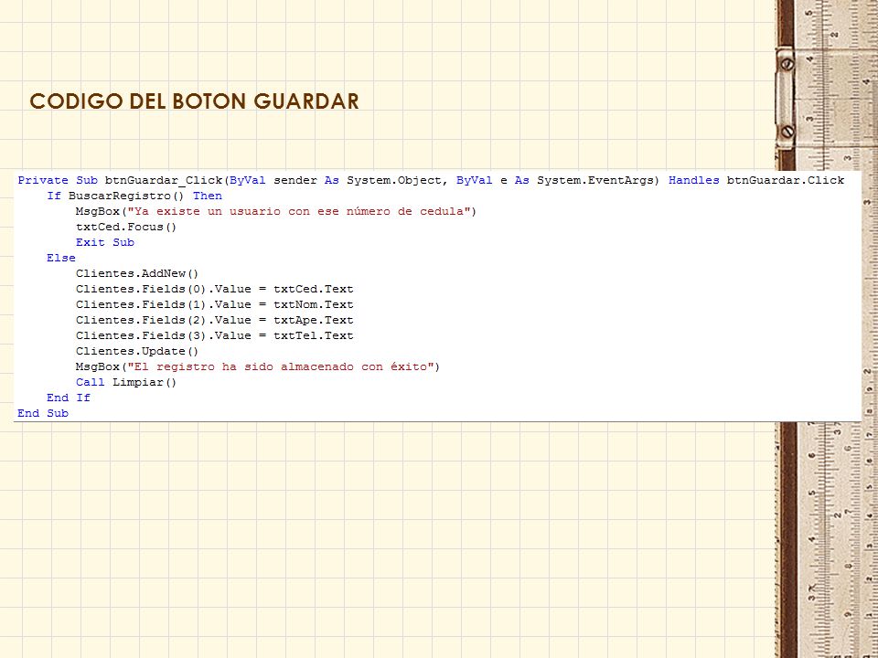Image resolution: width=878 pixels, height=658 pixels.
Task: Click the 'Clientes.Fields(3).Value = txtTel.Text' line
Action: click(214, 335)
